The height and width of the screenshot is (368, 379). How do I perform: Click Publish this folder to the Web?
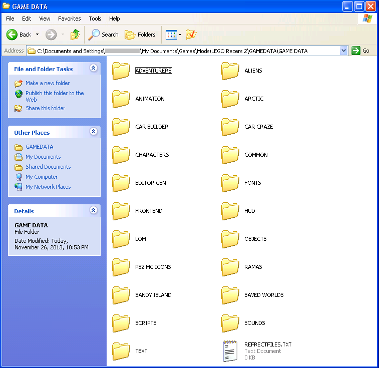coord(55,96)
